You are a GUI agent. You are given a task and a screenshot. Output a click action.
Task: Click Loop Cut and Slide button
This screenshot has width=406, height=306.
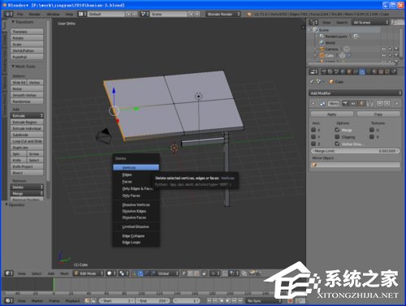(x=27, y=141)
